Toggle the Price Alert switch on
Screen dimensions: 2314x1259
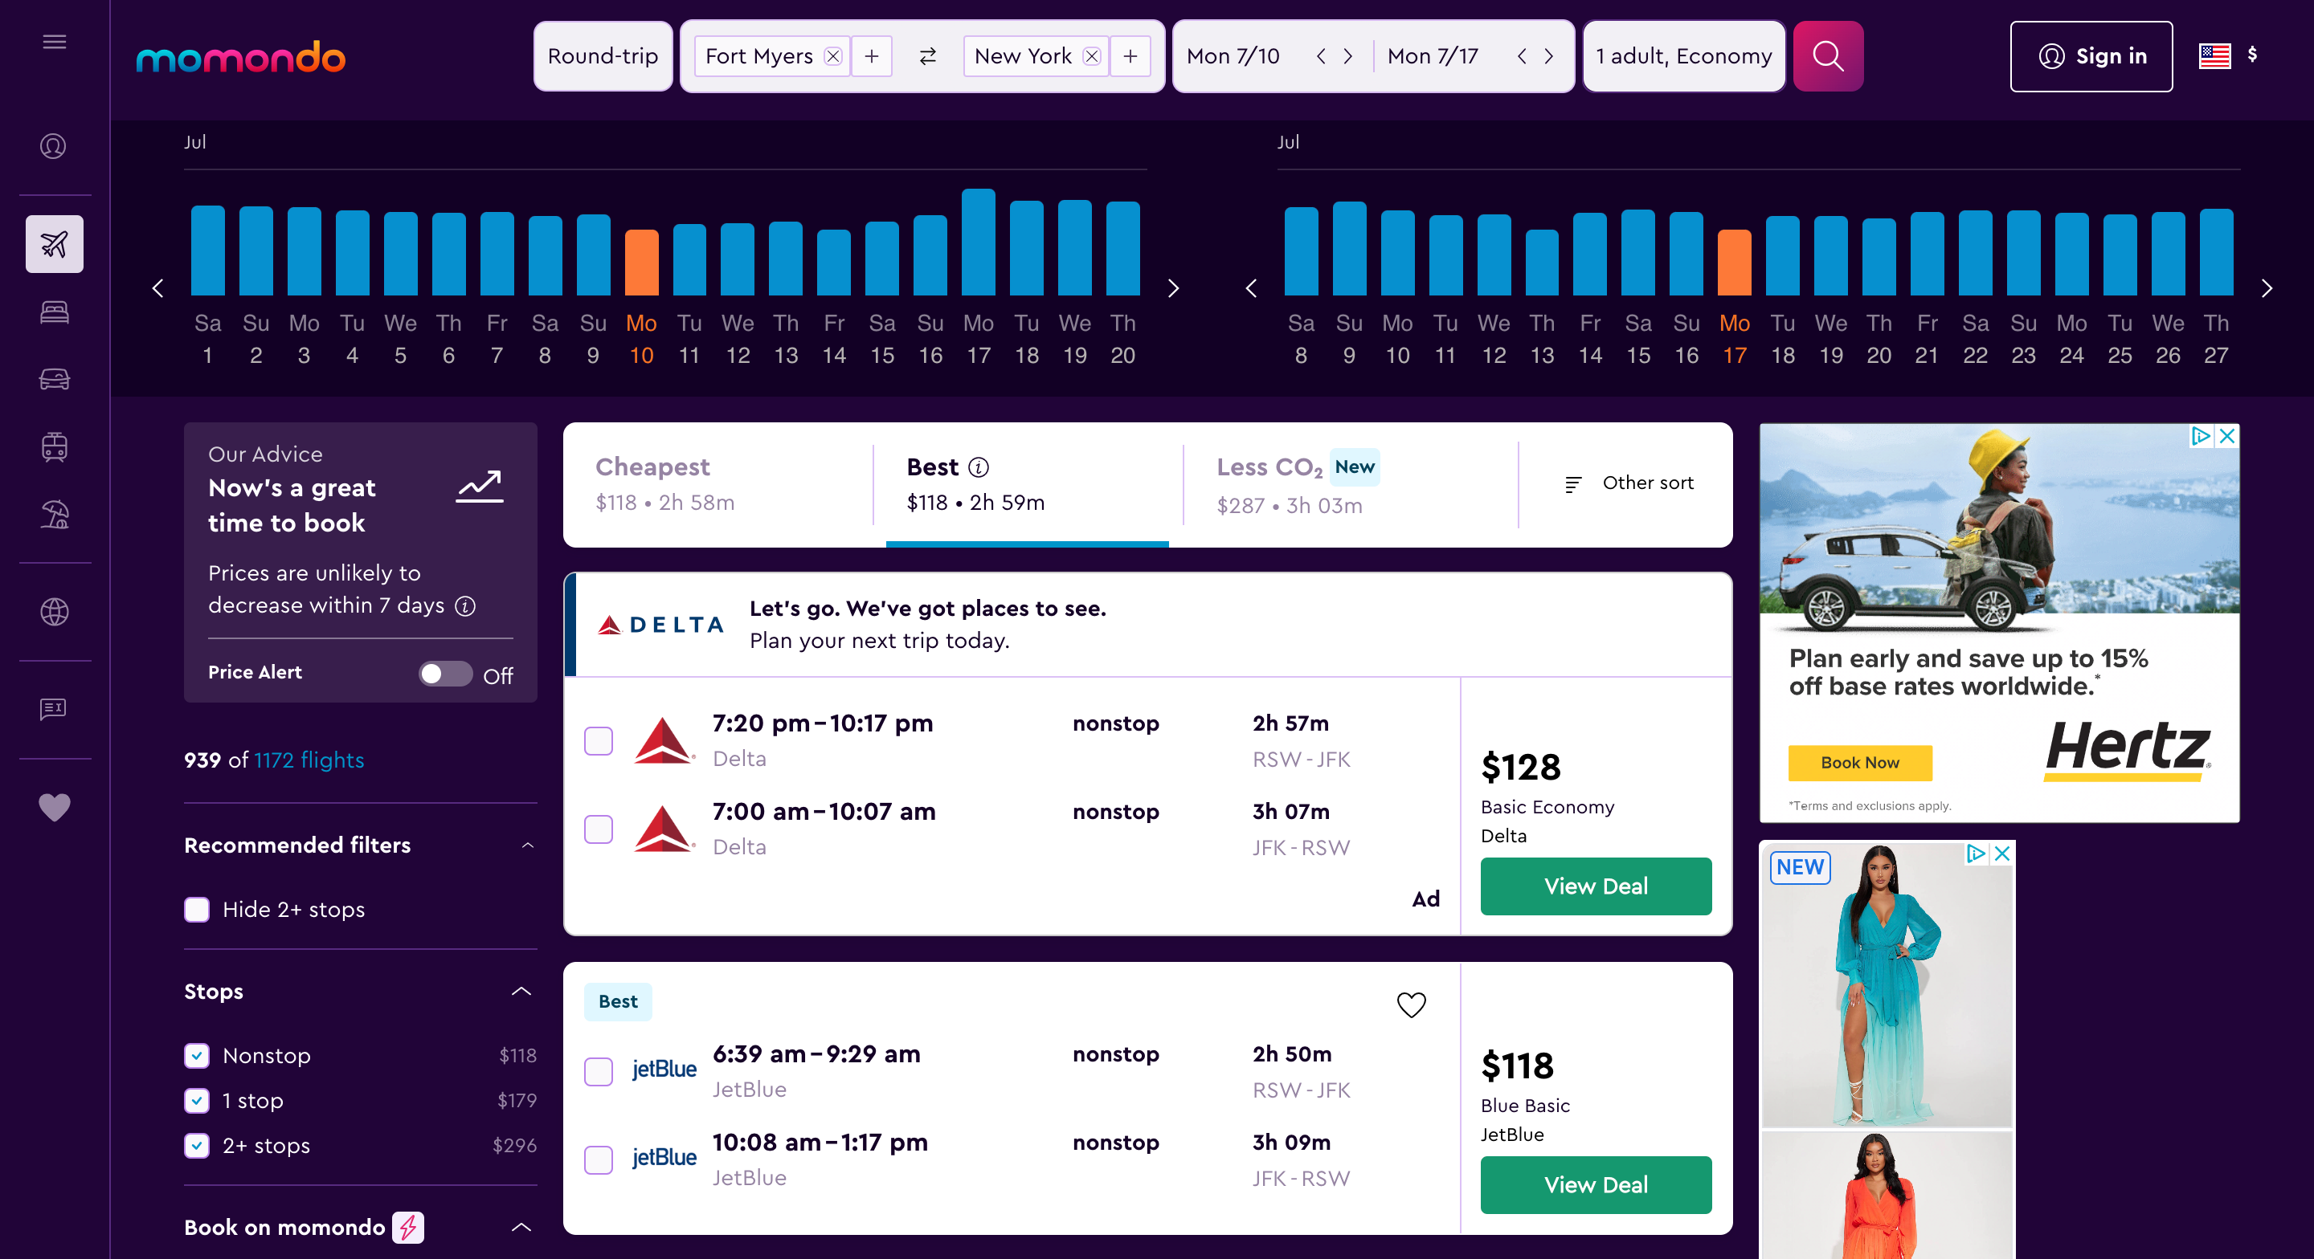pyautogui.click(x=444, y=674)
